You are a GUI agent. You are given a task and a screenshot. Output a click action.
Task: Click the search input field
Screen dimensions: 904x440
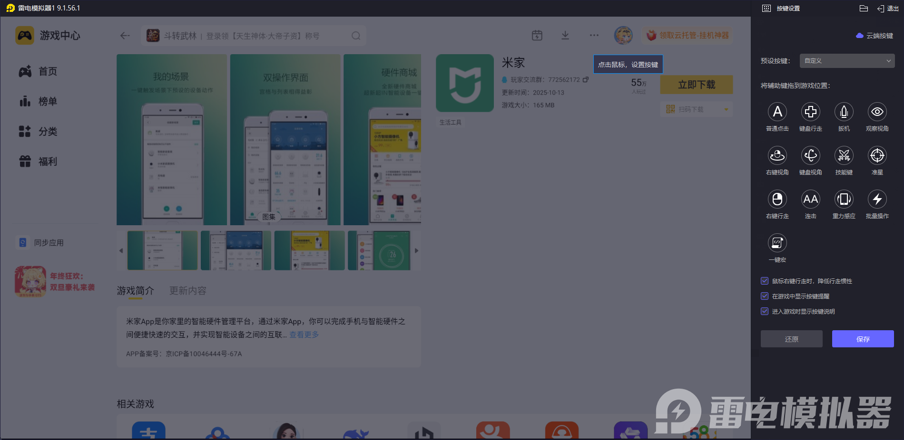(x=254, y=36)
